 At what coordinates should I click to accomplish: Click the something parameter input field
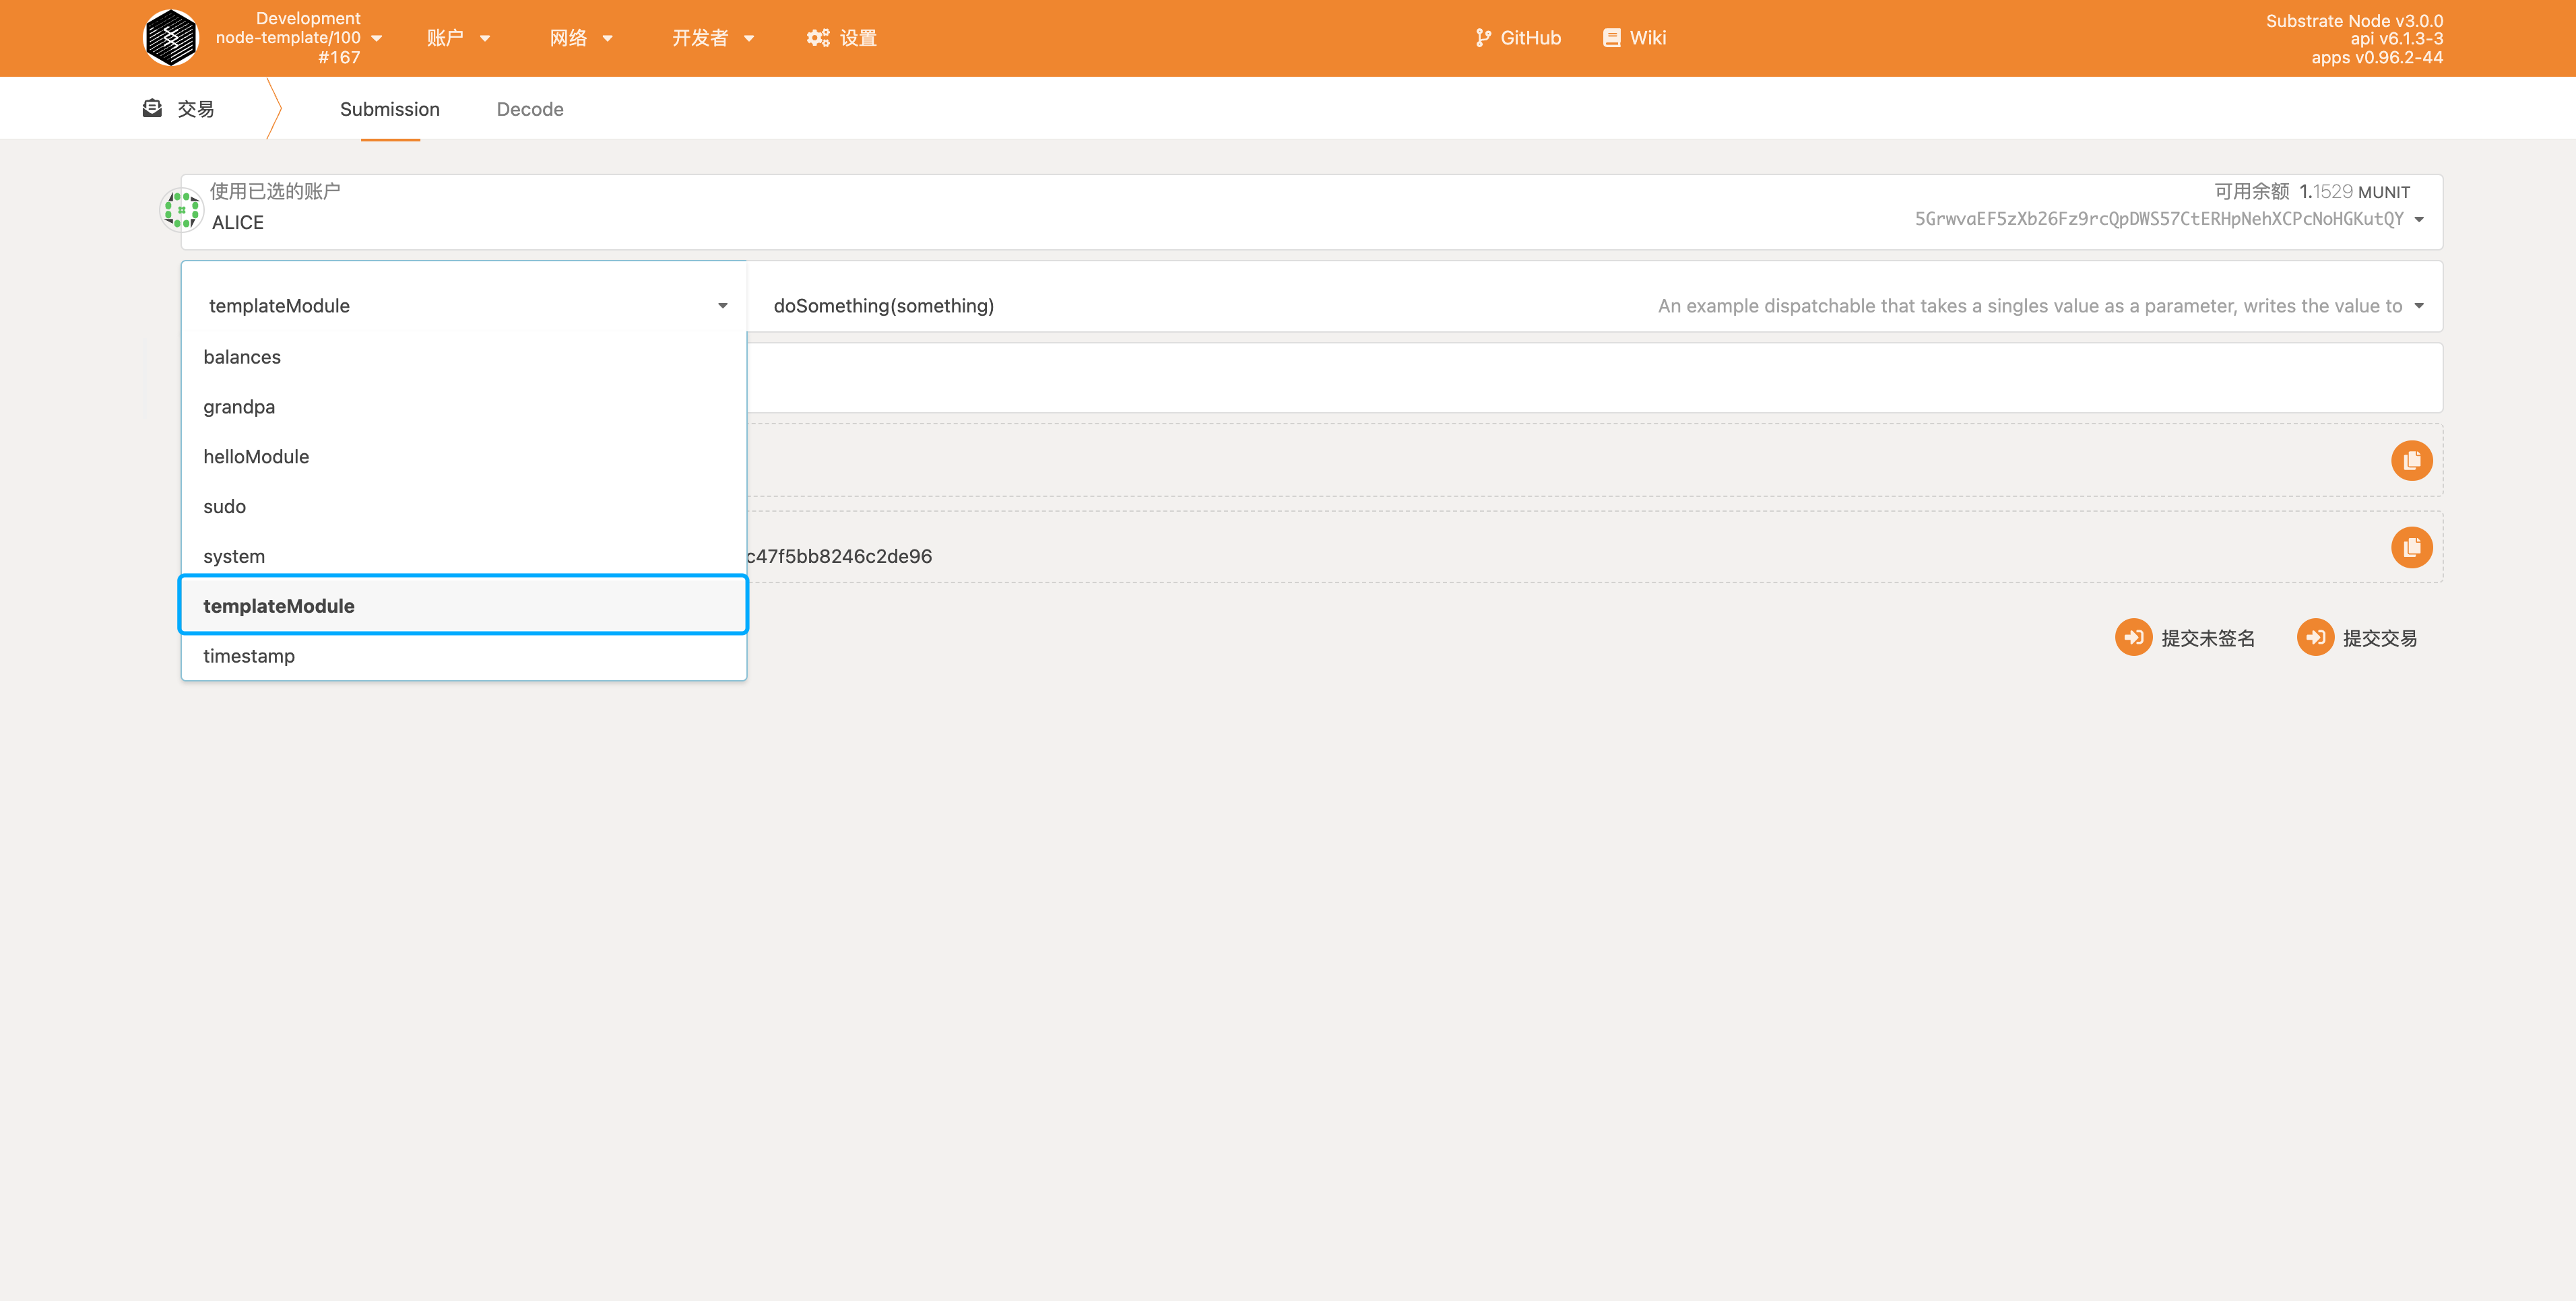(1594, 378)
